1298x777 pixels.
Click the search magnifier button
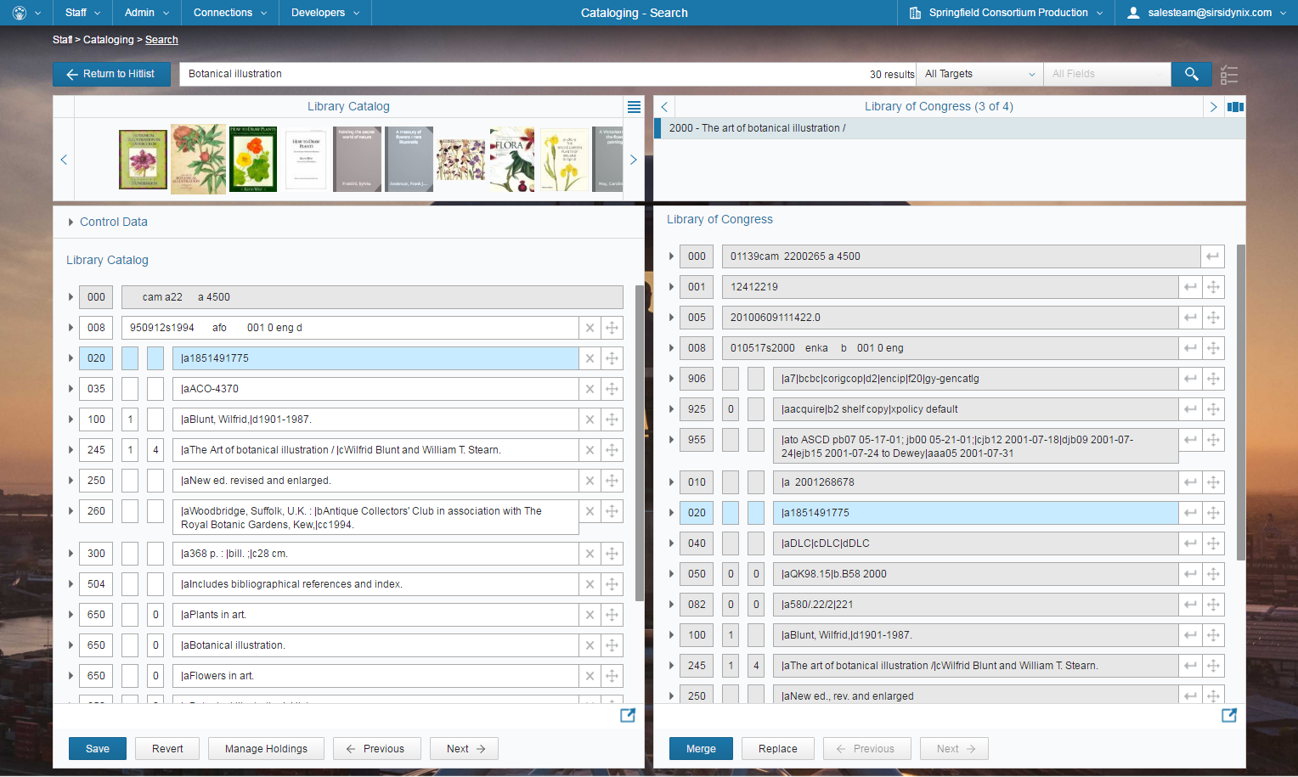pos(1192,74)
